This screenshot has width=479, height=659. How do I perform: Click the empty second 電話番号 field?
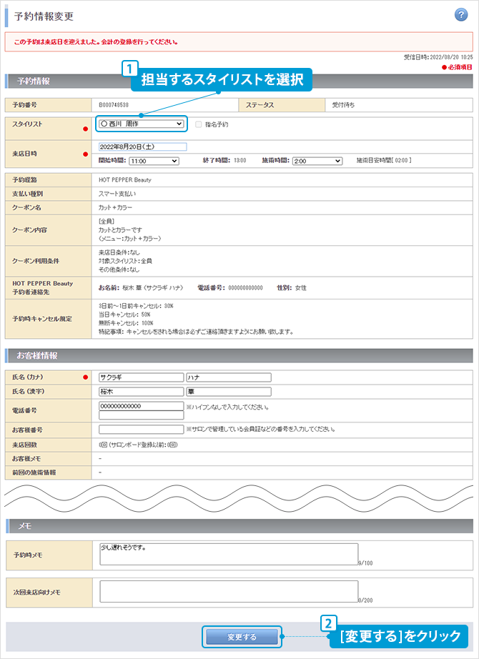[x=141, y=415]
